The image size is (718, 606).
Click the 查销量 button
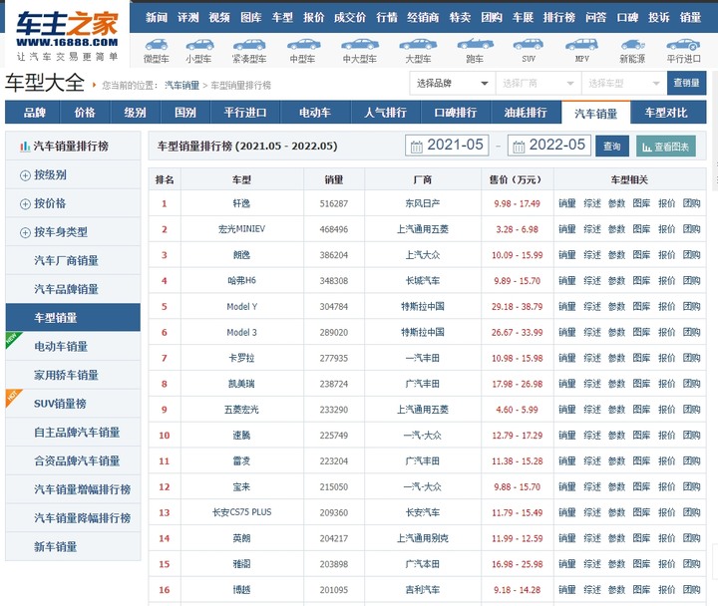point(686,83)
